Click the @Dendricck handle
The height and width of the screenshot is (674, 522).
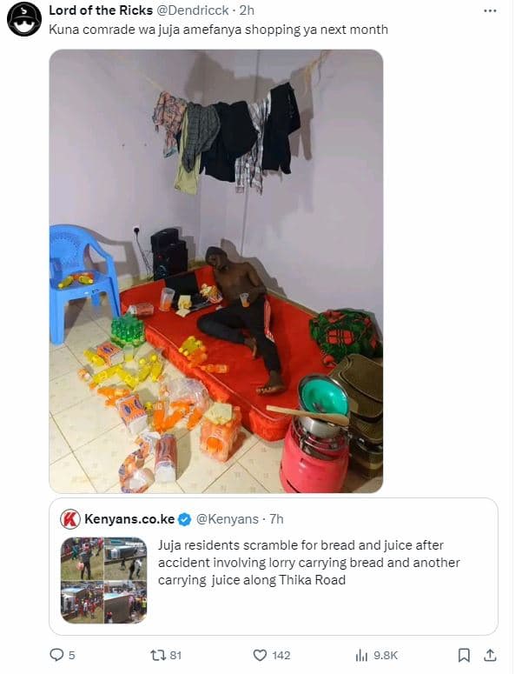point(192,10)
